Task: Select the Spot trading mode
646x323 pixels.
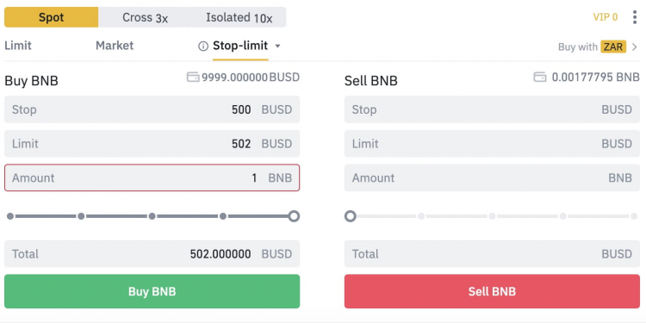Action: coord(52,17)
